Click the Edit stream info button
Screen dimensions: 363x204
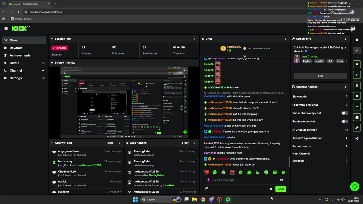[320, 76]
